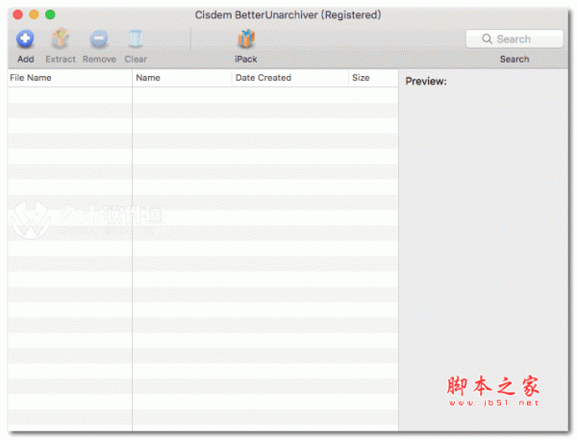Maximize the window with green button
This screenshot has height=440, width=577.
click(x=50, y=14)
